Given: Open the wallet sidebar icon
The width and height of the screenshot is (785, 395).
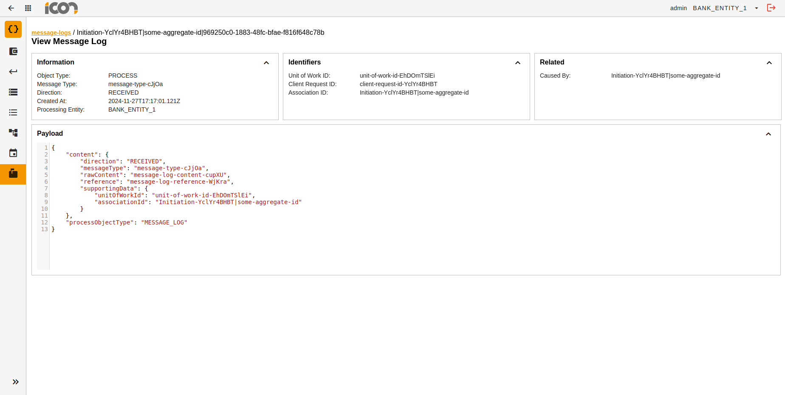Looking at the screenshot, I should coord(13,51).
